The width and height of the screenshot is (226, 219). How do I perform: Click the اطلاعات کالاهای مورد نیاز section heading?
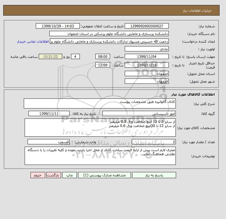point(193,94)
